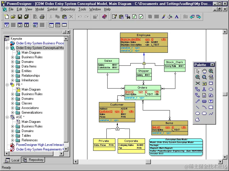This screenshot has height=171, width=229.
Task: Open the Tools menu
Action: click(x=82, y=9)
